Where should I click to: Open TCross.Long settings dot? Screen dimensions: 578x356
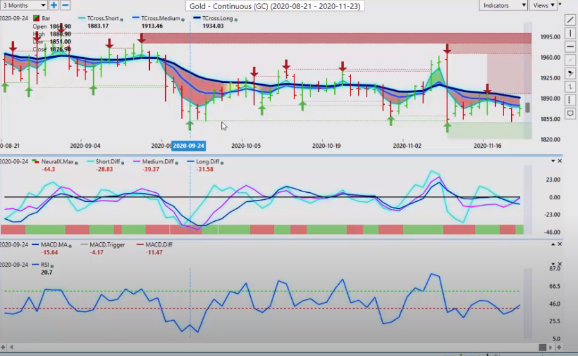236,19
